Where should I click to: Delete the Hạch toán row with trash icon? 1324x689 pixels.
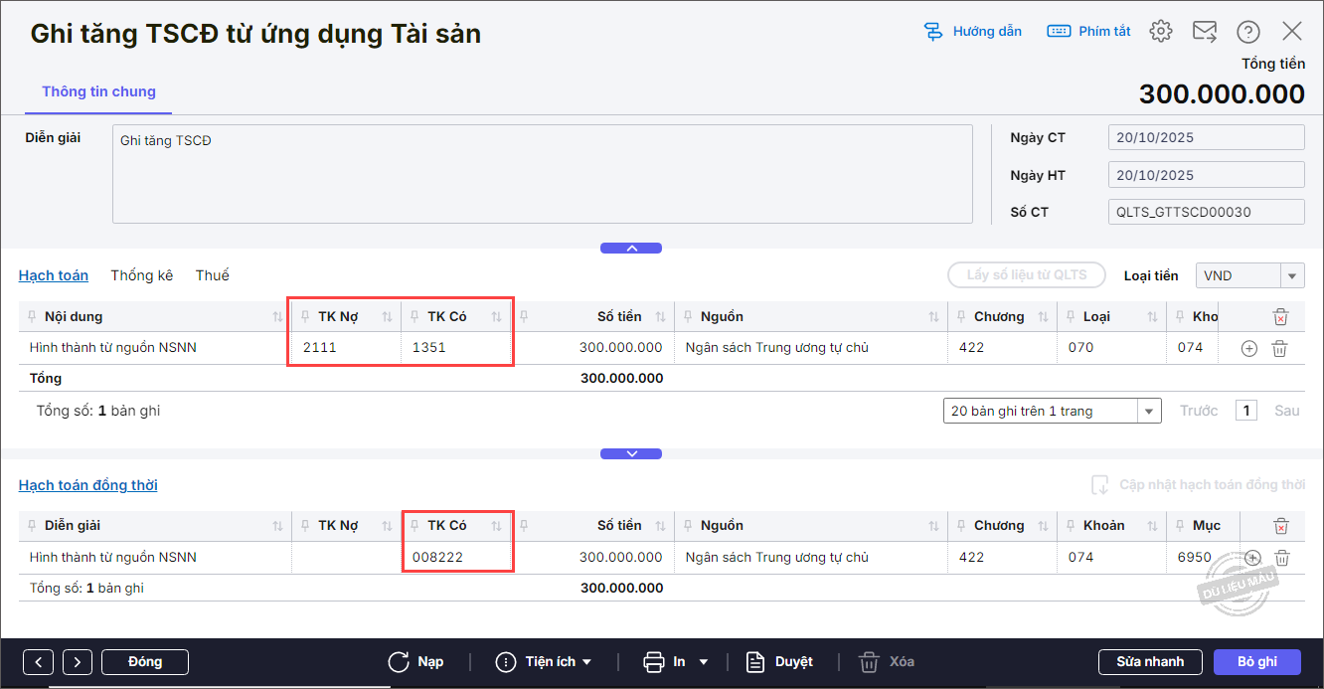[x=1280, y=348]
